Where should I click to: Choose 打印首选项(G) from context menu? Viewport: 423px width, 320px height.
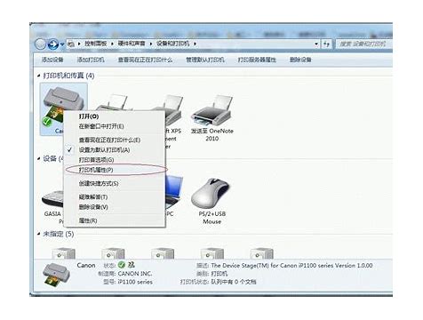pyautogui.click(x=115, y=160)
